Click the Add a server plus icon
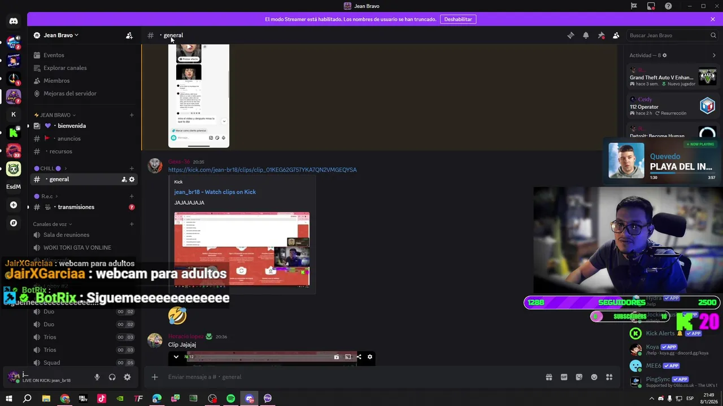 coord(14,205)
